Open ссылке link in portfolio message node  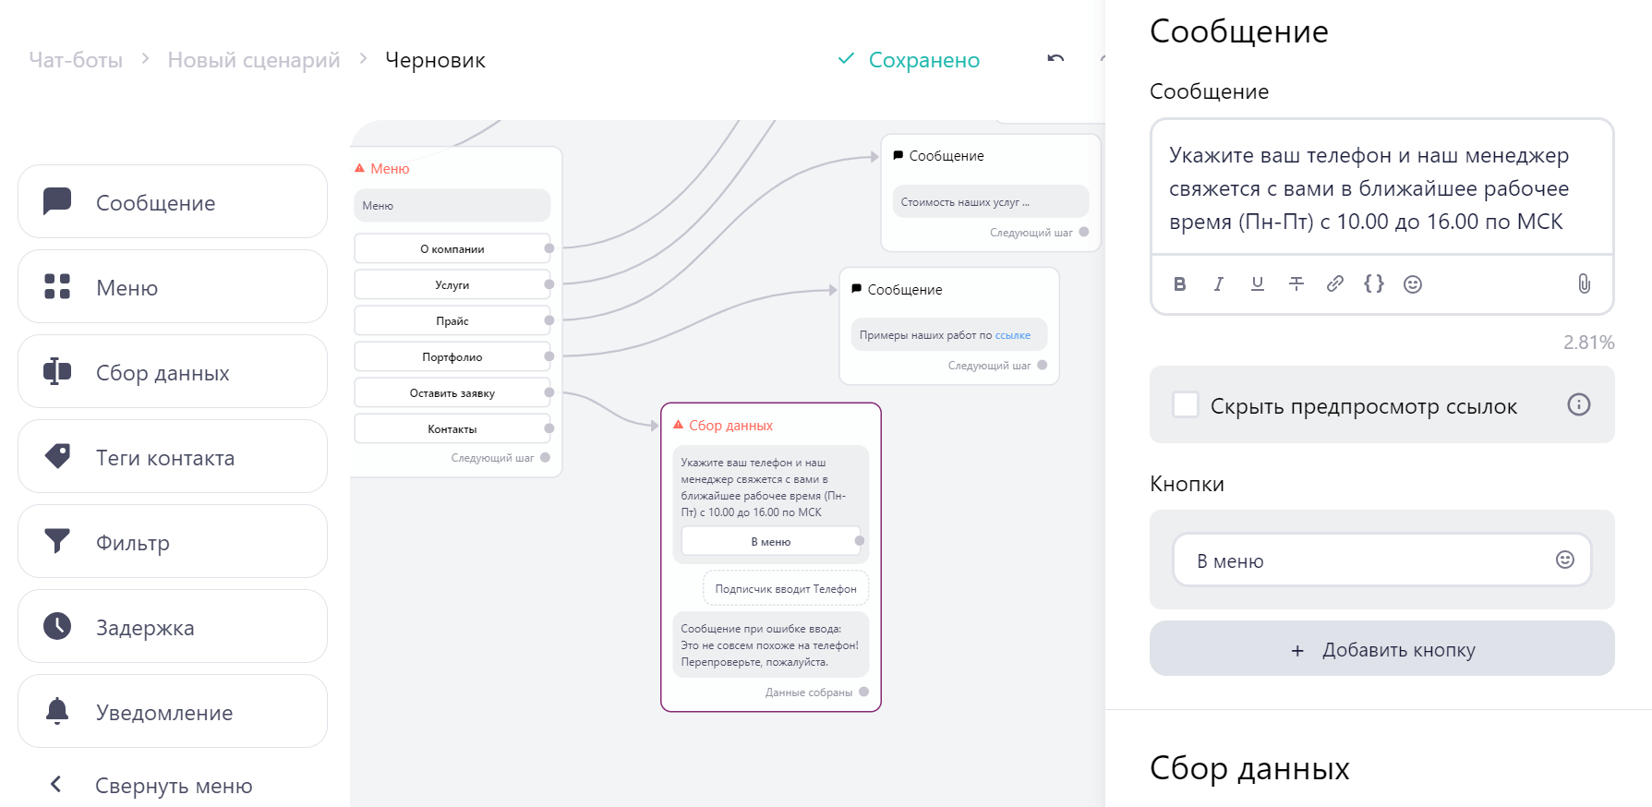1012,335
